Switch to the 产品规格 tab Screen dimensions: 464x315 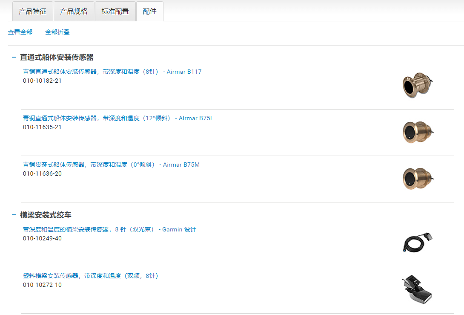point(74,12)
